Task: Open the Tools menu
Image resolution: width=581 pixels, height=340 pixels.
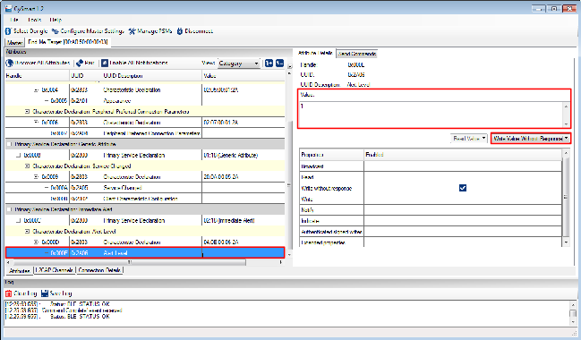Action: click(x=34, y=20)
